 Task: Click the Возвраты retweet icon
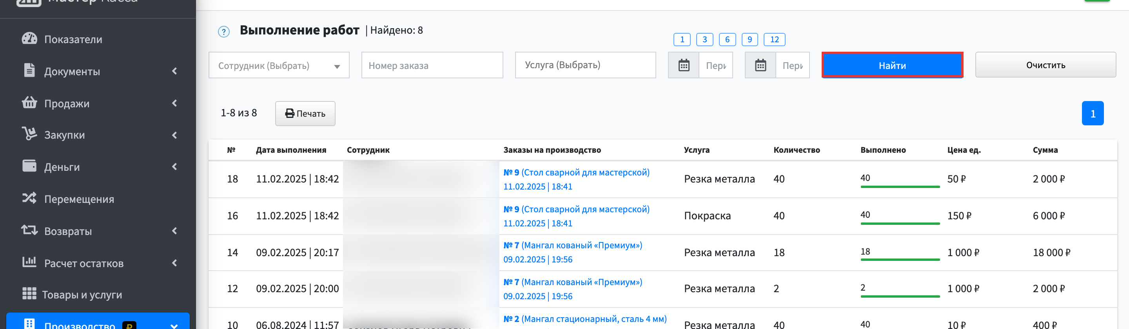[29, 230]
